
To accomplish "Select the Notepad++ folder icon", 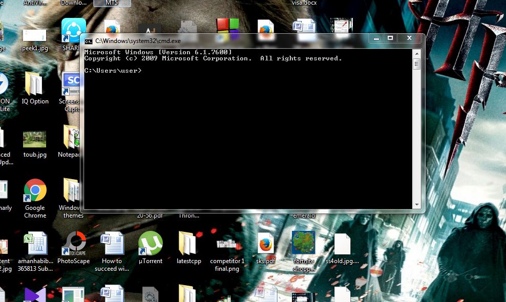I will [x=71, y=141].
